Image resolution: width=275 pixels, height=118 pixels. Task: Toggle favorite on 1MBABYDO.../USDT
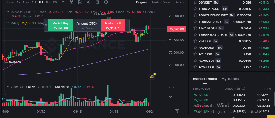coord(195,35)
